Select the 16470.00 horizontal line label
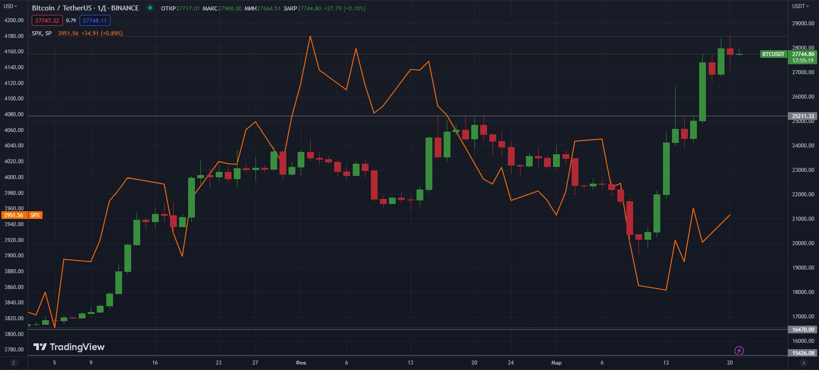The image size is (819, 370). pyautogui.click(x=803, y=330)
